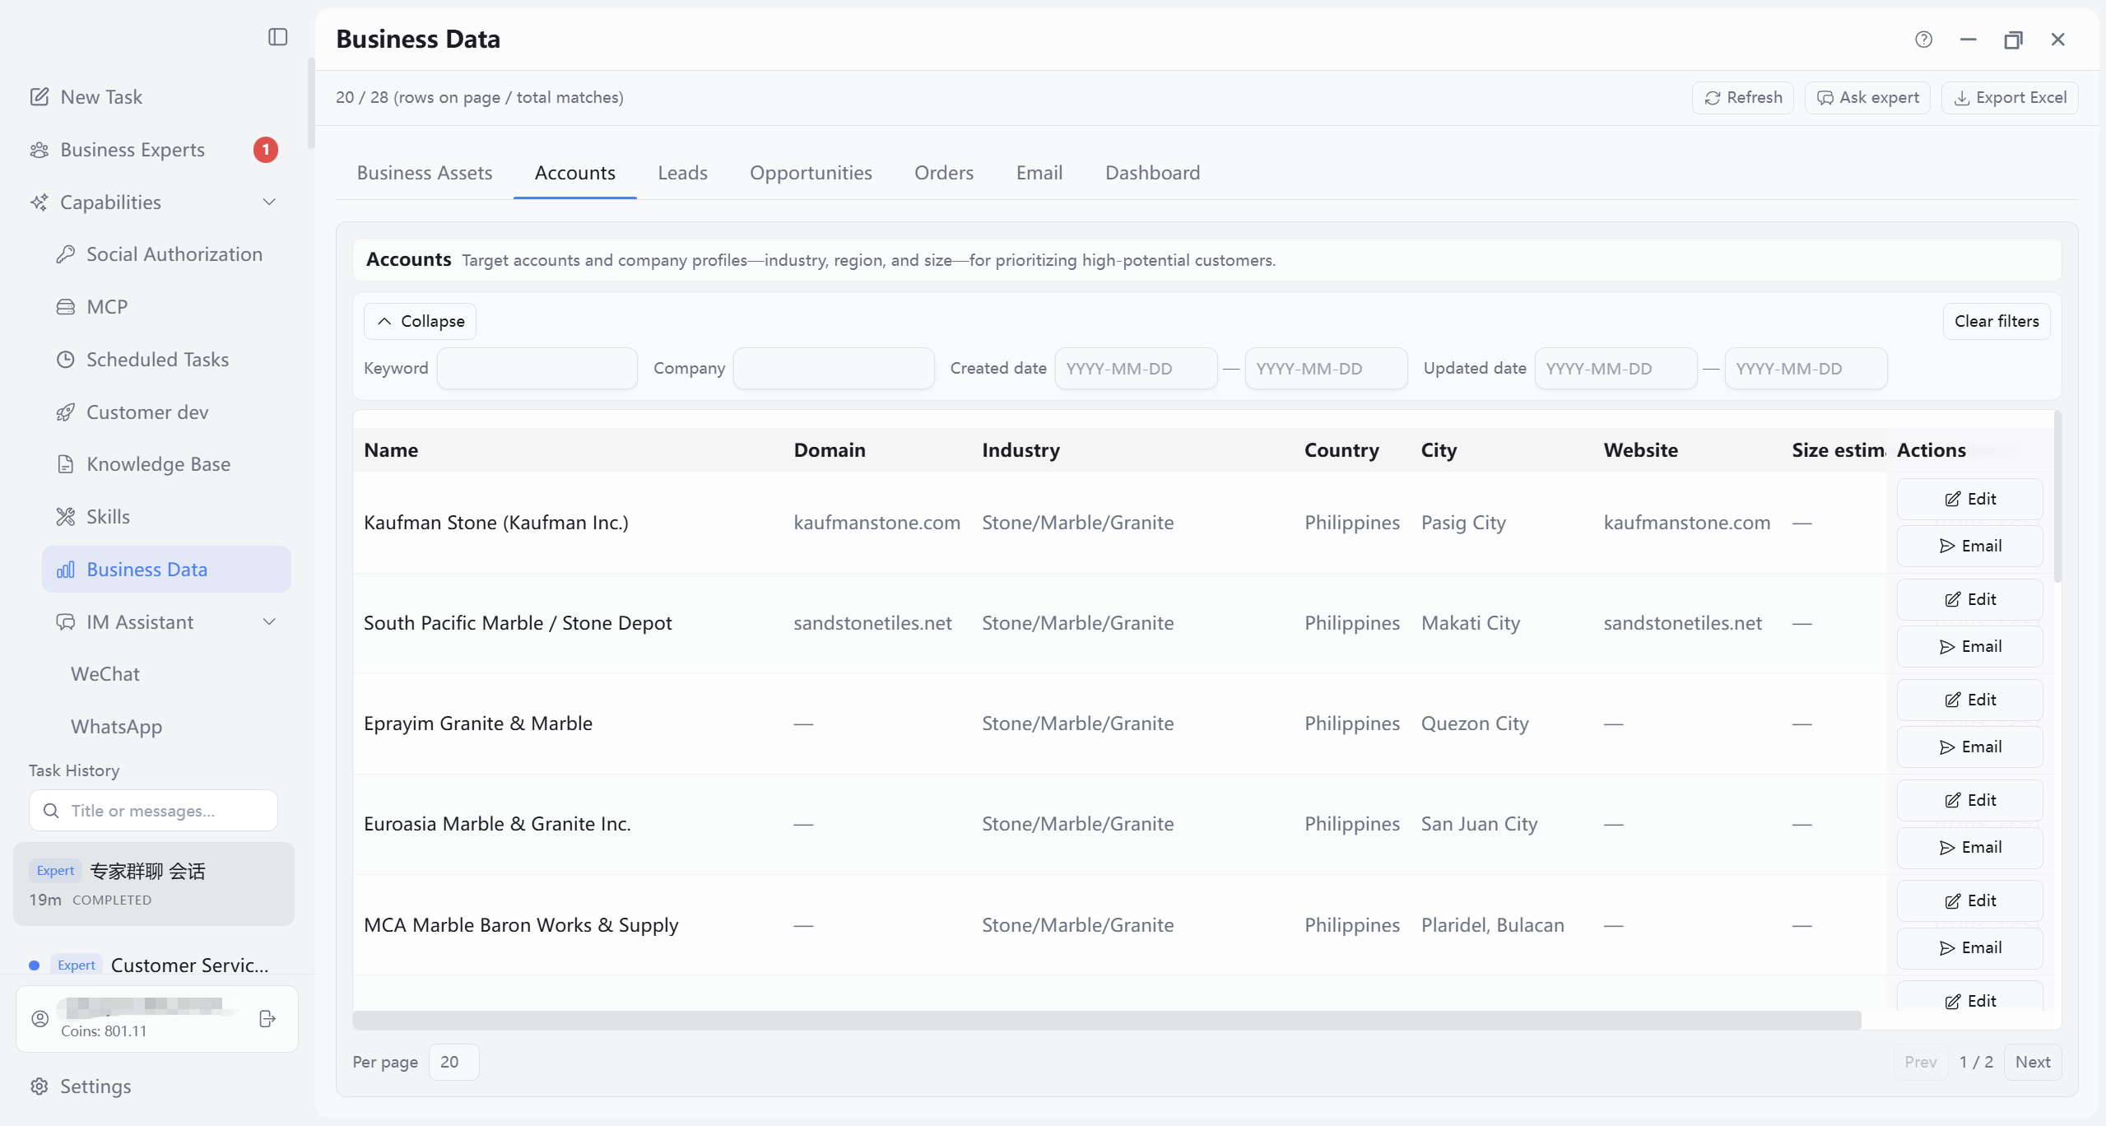Edit the Kaufman Stone account
The width and height of the screenshot is (2106, 1126).
1970,499
